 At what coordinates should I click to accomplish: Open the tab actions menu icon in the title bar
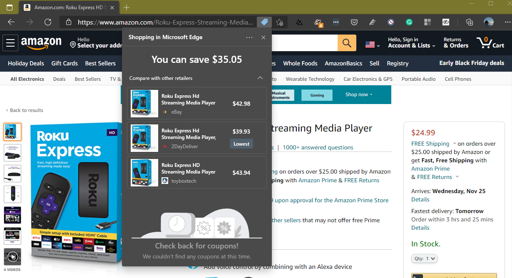10,7
